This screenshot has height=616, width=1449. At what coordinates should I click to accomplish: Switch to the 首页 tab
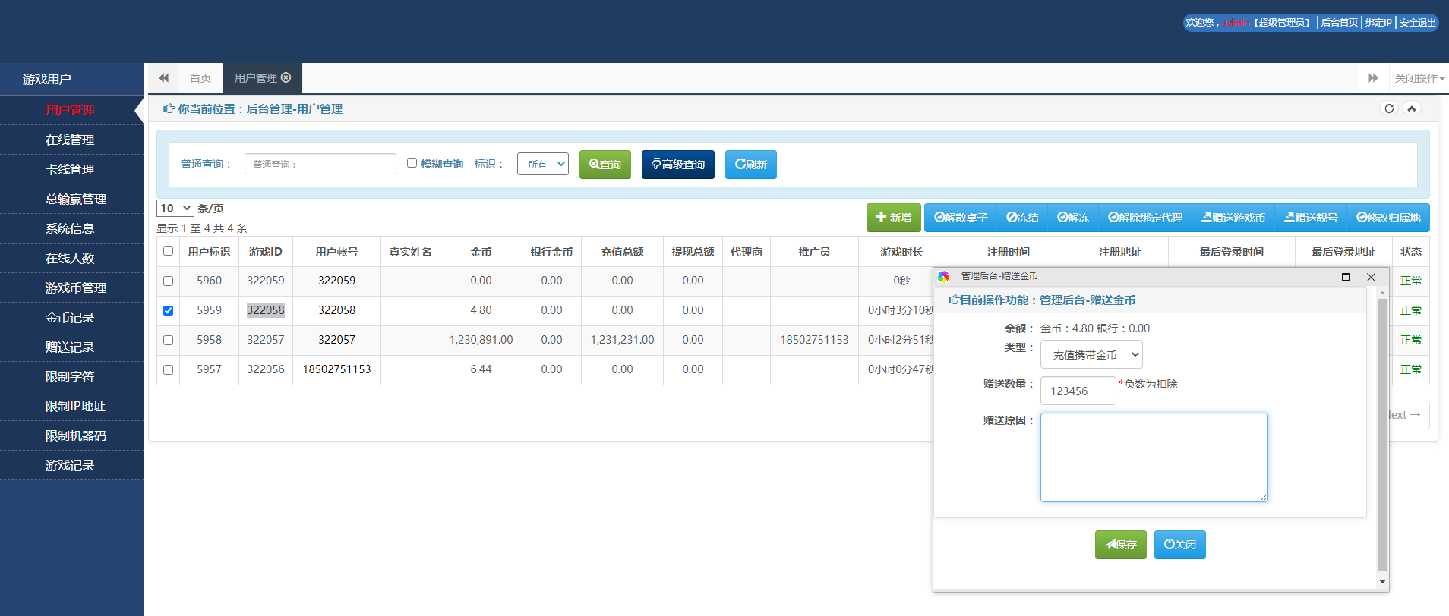click(200, 78)
